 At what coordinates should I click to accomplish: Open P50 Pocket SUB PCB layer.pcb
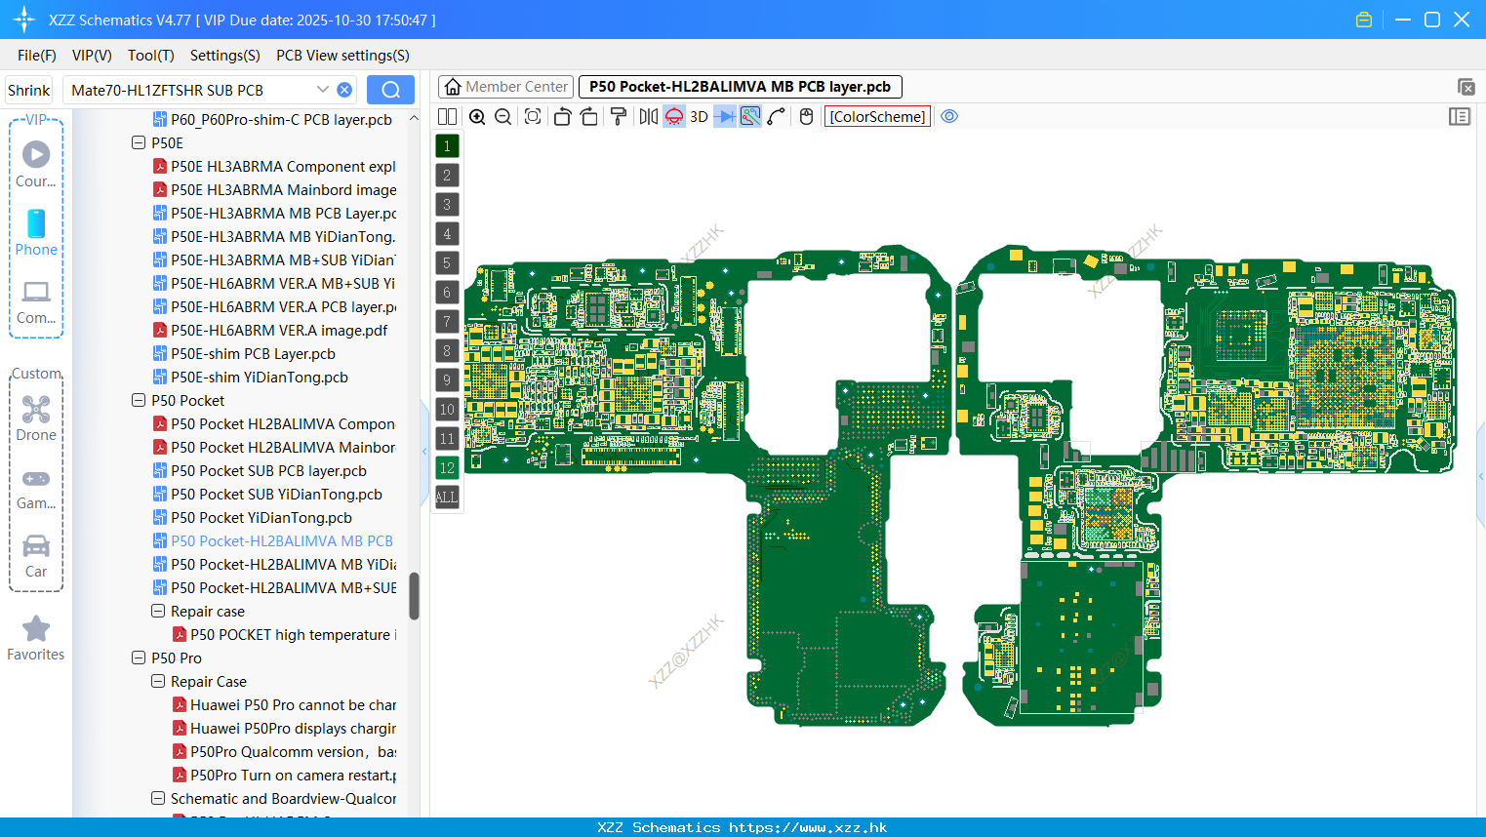pyautogui.click(x=261, y=470)
